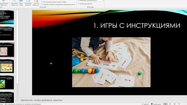The width and height of the screenshot is (187, 105).
Task: Select the first slide thumbnail in panel
Action: [x=7, y=17]
